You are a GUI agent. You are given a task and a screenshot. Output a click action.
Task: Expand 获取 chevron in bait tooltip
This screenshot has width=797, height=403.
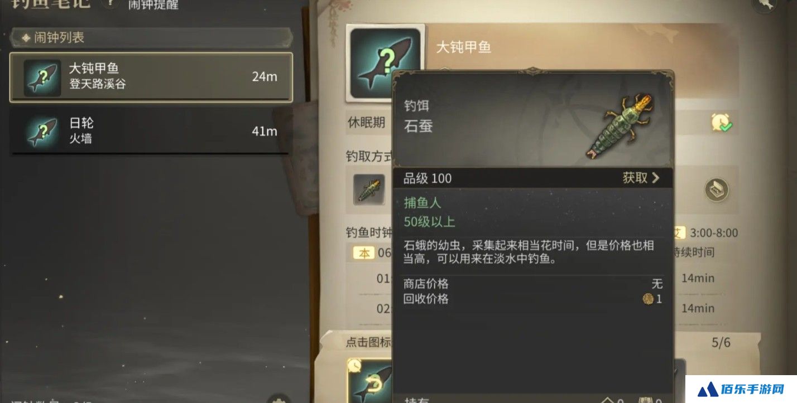point(641,178)
